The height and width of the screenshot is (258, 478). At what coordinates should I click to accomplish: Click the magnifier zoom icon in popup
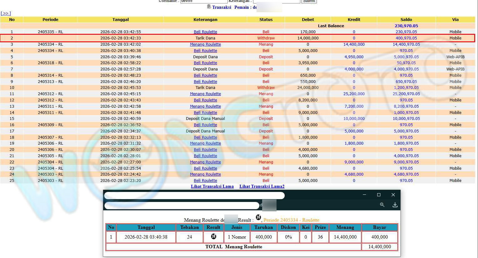pyautogui.click(x=382, y=204)
